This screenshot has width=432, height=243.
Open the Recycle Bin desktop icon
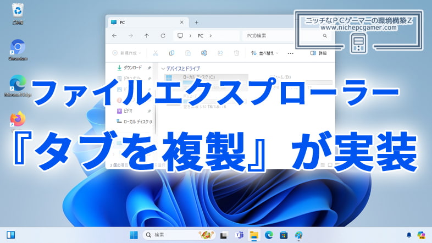[x=18, y=14]
